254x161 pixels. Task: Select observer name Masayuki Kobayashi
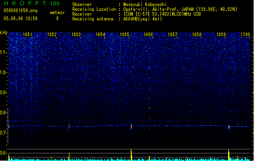tap(145, 4)
